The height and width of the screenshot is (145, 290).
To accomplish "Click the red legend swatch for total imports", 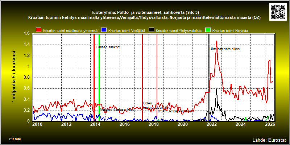I will click(x=39, y=30).
